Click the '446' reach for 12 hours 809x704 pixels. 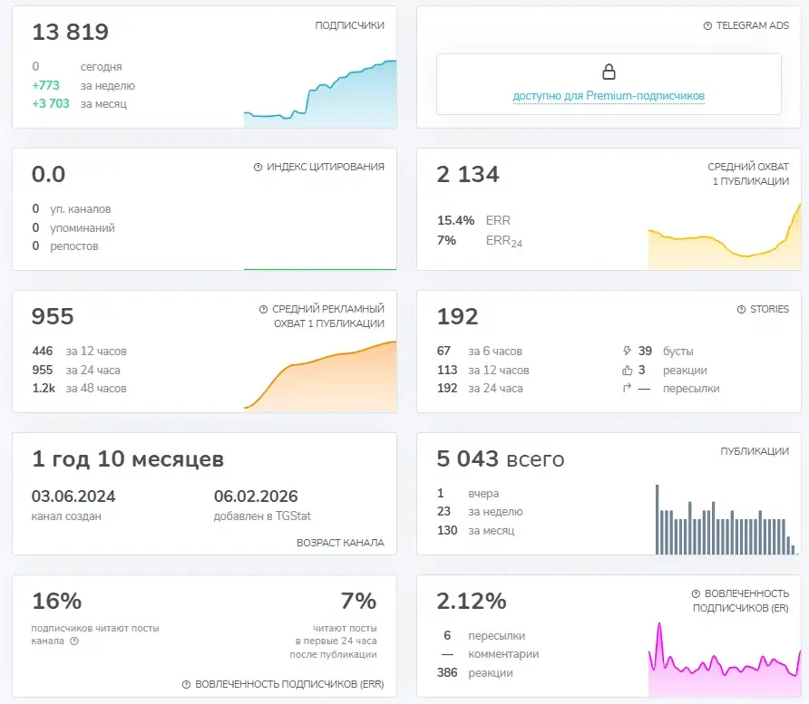(x=43, y=352)
